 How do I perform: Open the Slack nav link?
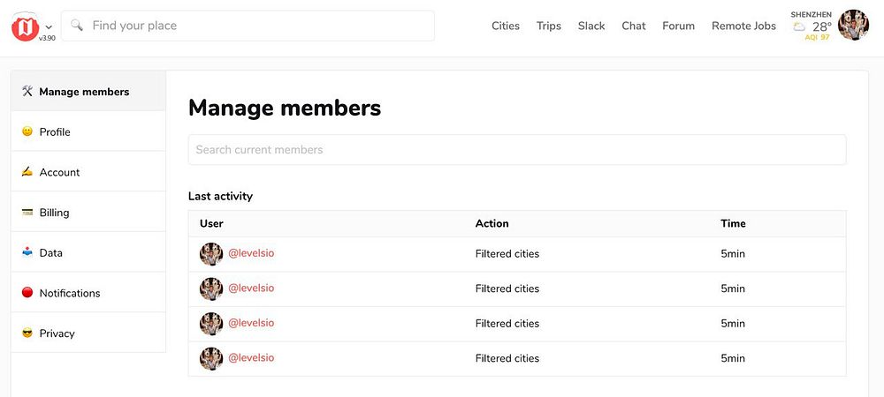point(591,26)
